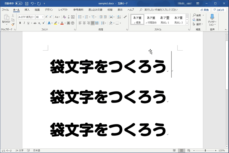Open the Borders dropdown arrow

[120, 23]
